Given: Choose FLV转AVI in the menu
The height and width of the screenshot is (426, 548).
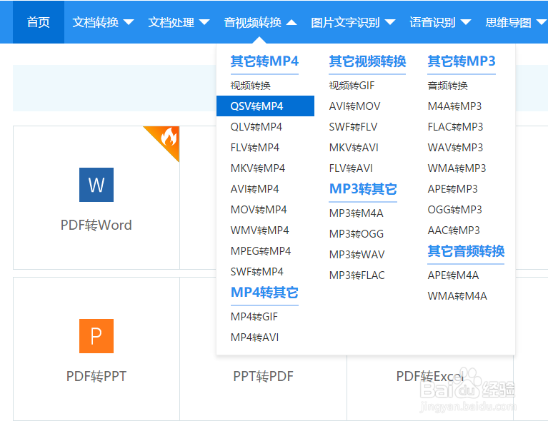Looking at the screenshot, I should (351, 168).
